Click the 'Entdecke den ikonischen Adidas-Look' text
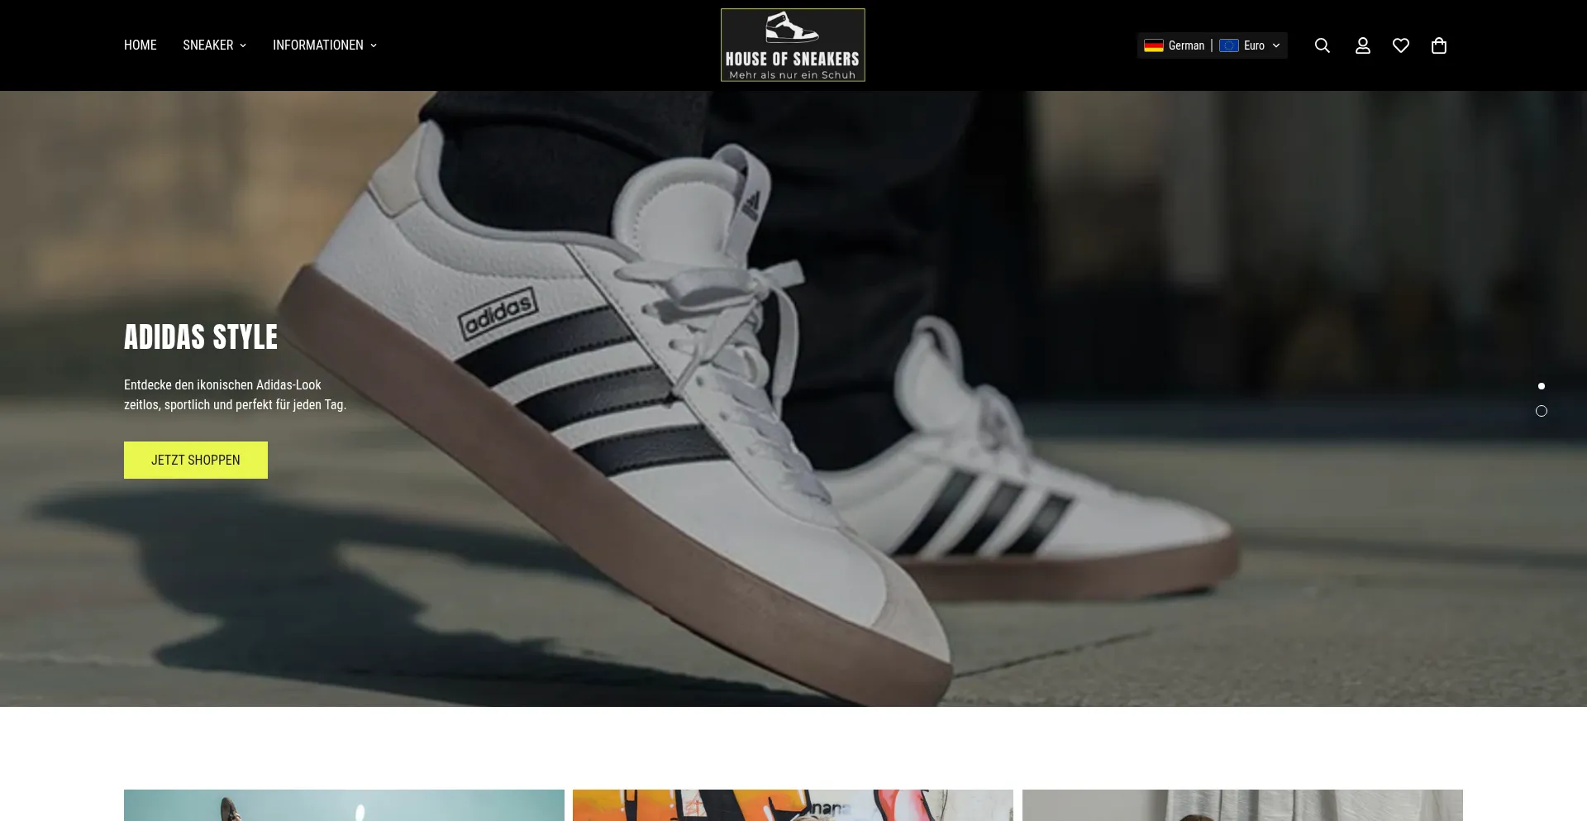This screenshot has width=1587, height=821. pos(222,385)
